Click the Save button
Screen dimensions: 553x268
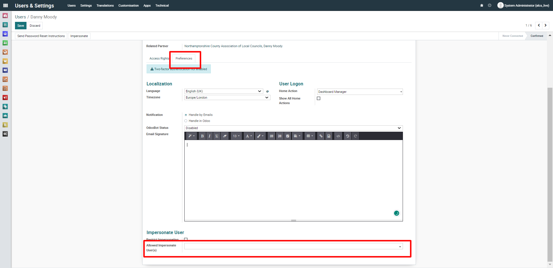(x=21, y=26)
